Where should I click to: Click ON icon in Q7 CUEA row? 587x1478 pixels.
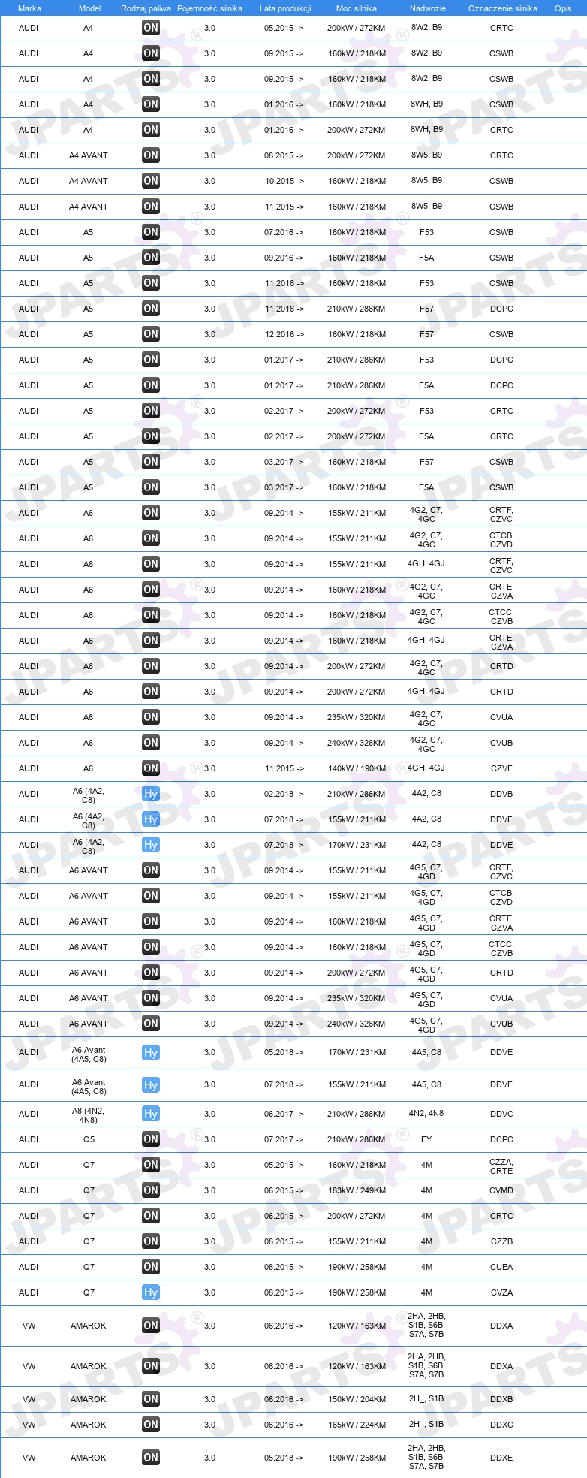pos(151,1267)
